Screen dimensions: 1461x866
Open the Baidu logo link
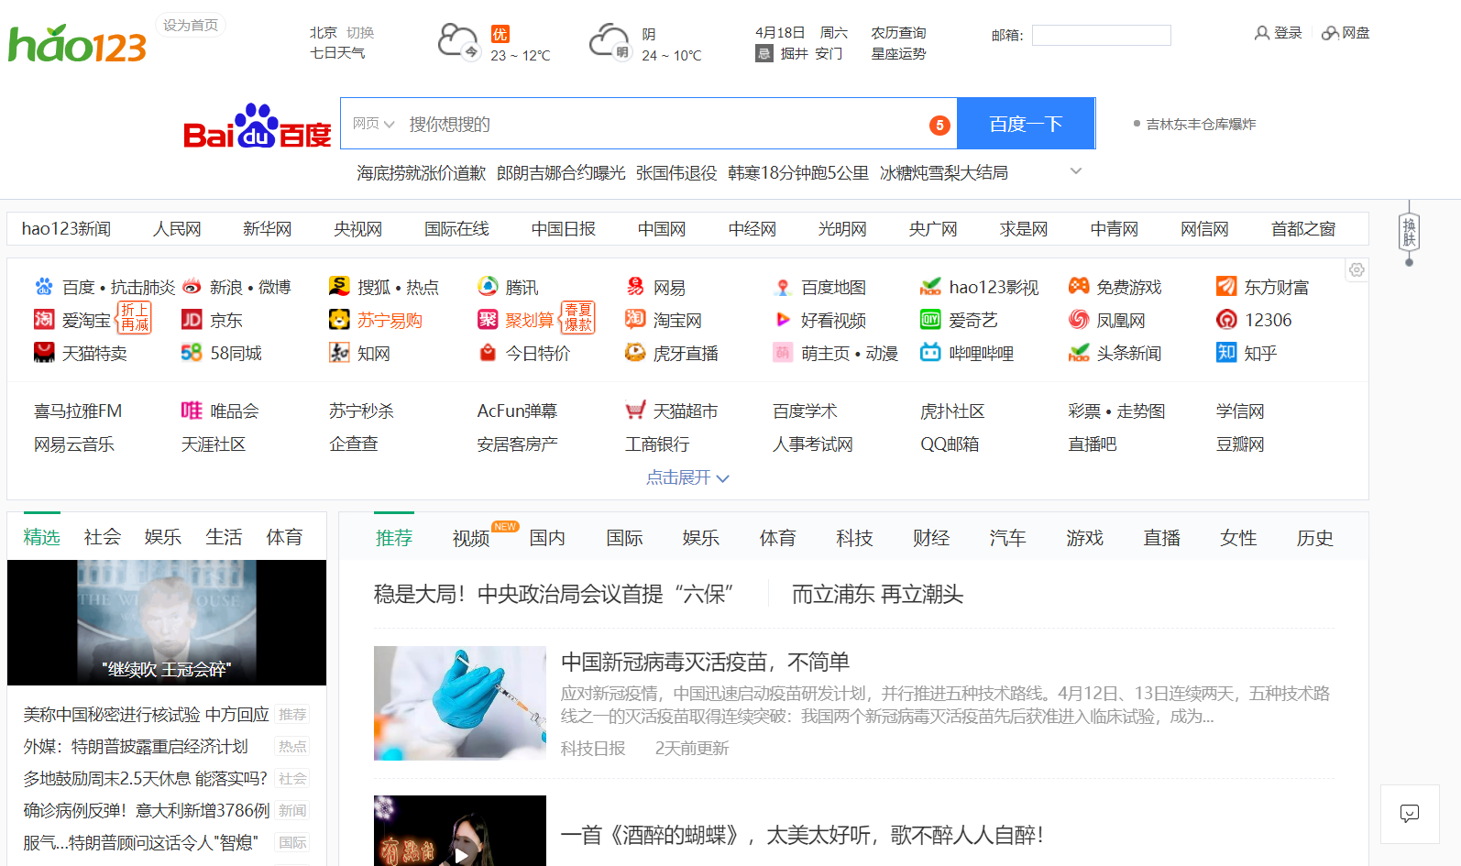click(x=257, y=126)
